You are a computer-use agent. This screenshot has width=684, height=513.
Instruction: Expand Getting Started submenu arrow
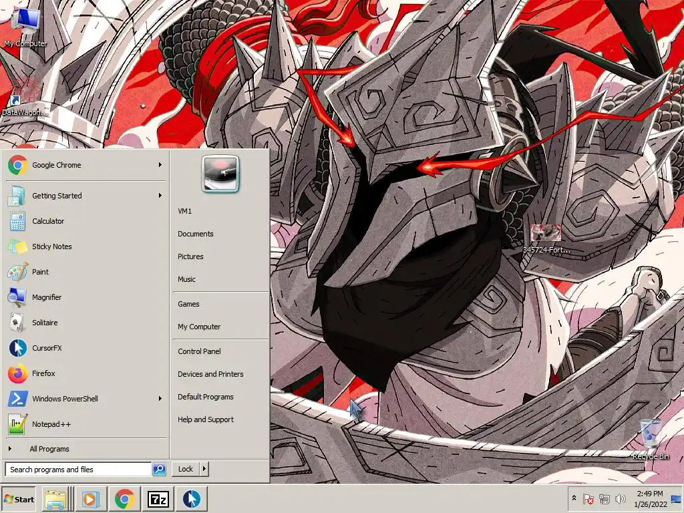(160, 196)
